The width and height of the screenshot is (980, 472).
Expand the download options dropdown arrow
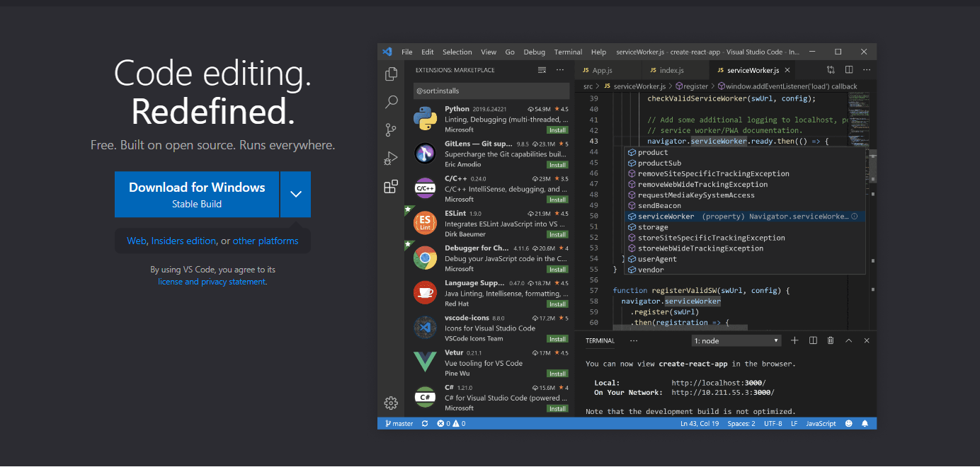[x=295, y=194]
